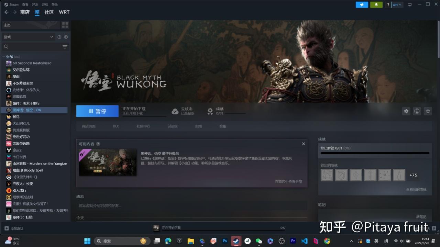Viewport: 440px width, 247px height.
Task: Open Visual Studio Code from taskbar
Action: coord(304,241)
